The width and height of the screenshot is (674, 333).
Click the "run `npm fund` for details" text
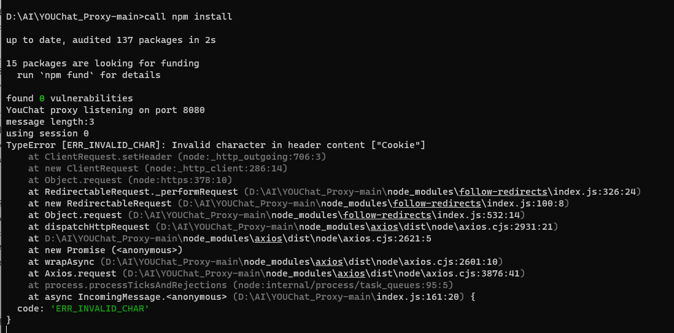(88, 75)
